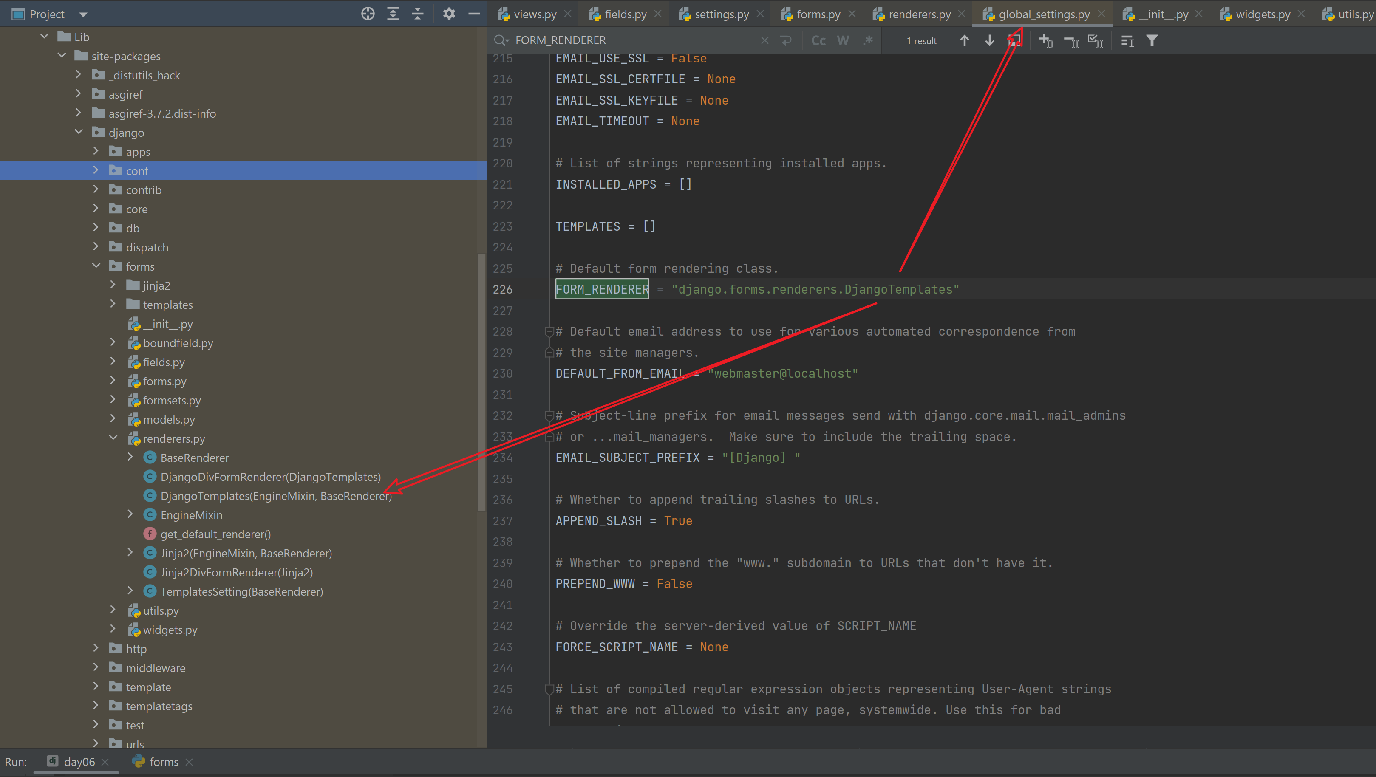Click the Locate/Select Opened File icon

click(368, 14)
